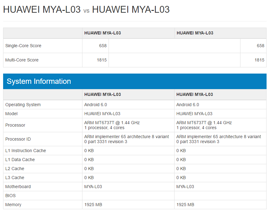Select the left single-core score 658
270x212 pixels.
[104, 46]
